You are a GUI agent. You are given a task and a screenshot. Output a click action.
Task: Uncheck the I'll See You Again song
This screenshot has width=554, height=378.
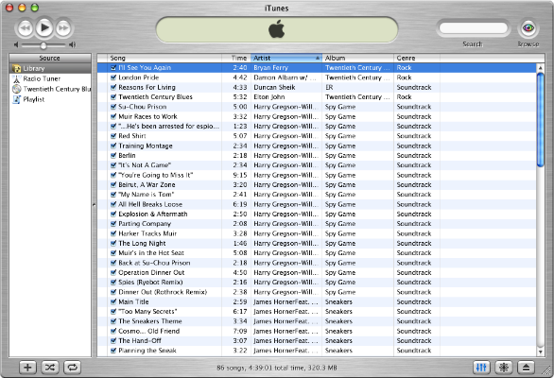pyautogui.click(x=113, y=68)
